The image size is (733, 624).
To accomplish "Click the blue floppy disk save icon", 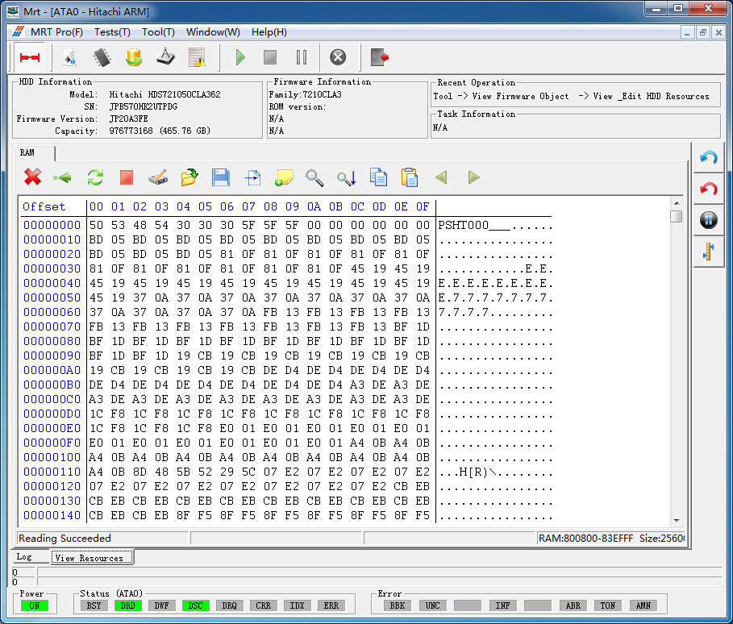I will [220, 177].
